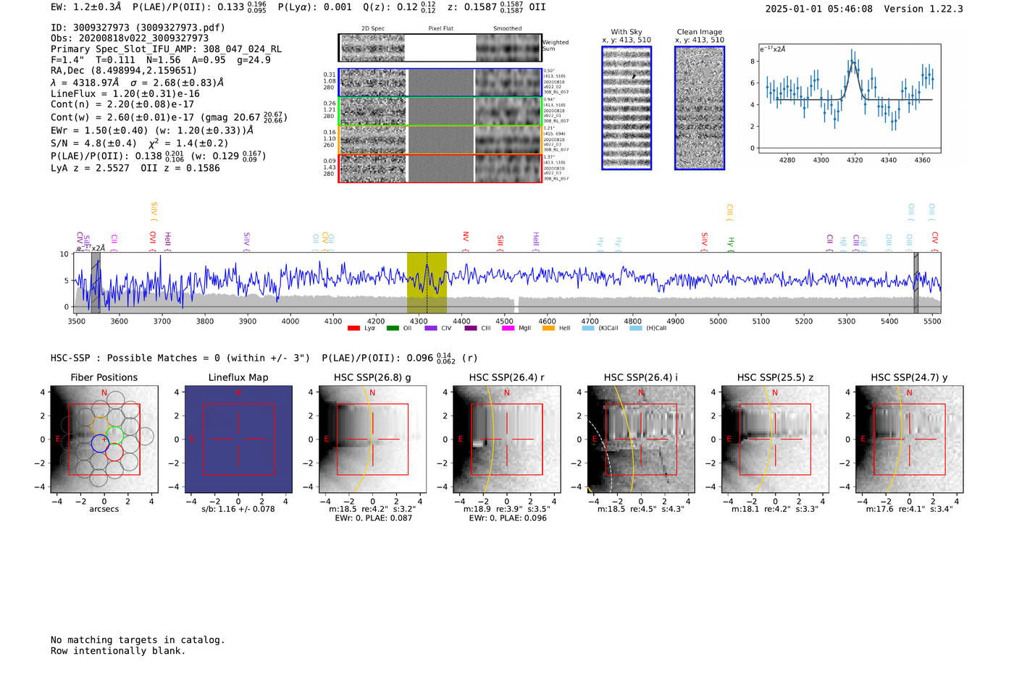Click the gray hatched region near 3550Å
1014x690 pixels.
pyautogui.click(x=96, y=283)
